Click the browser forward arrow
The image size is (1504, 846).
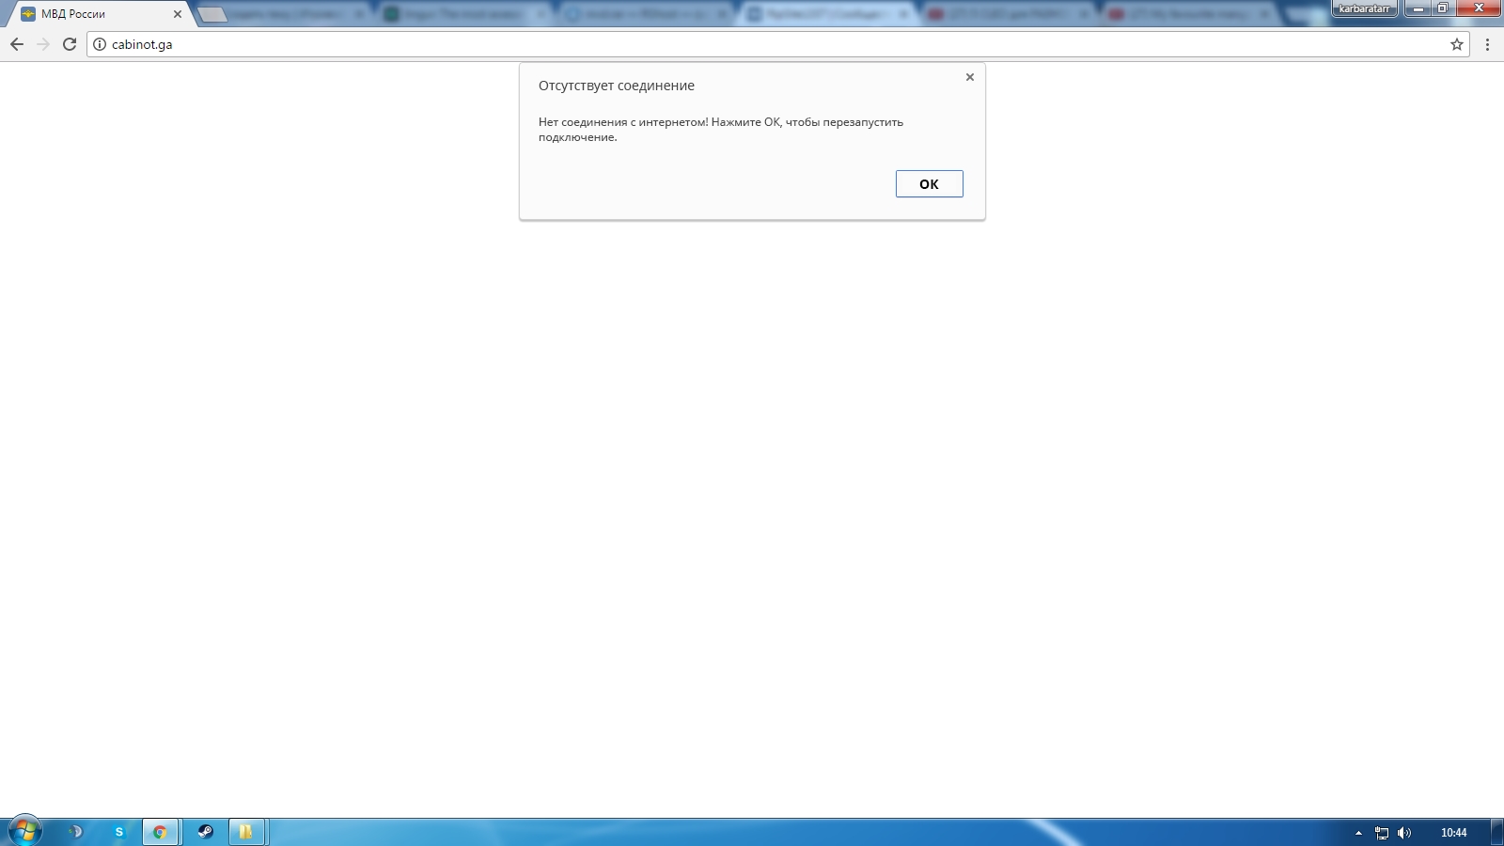pos(43,44)
